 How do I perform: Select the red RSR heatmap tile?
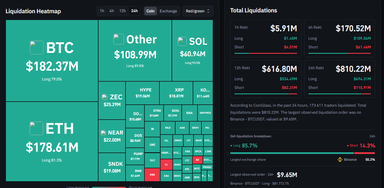click(152, 174)
